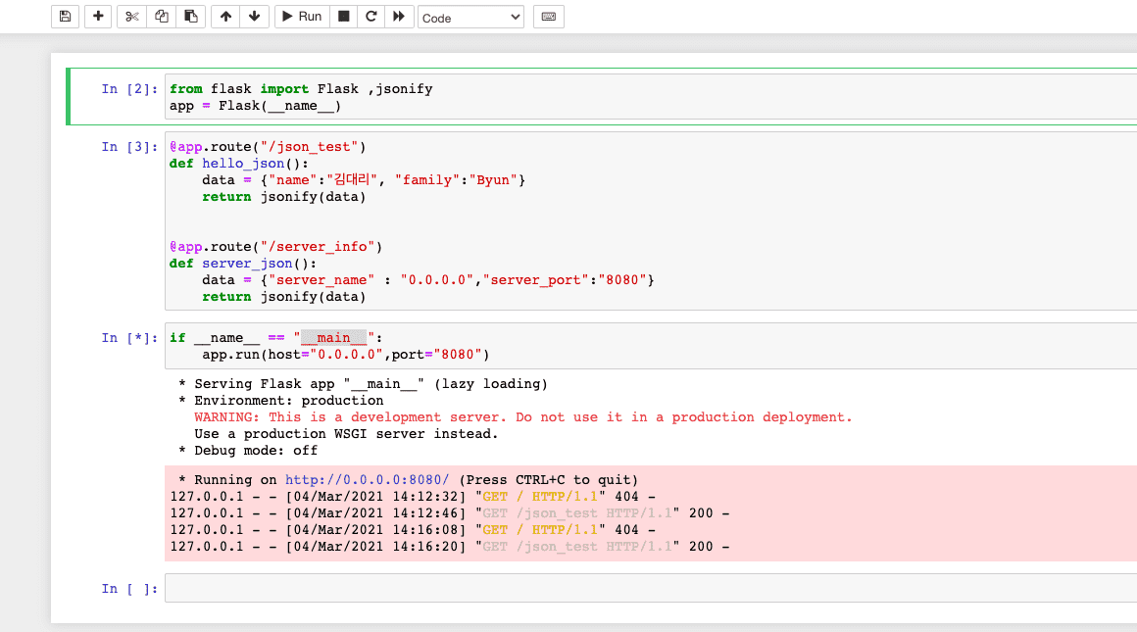Move selected cell down arrow

[x=254, y=17]
